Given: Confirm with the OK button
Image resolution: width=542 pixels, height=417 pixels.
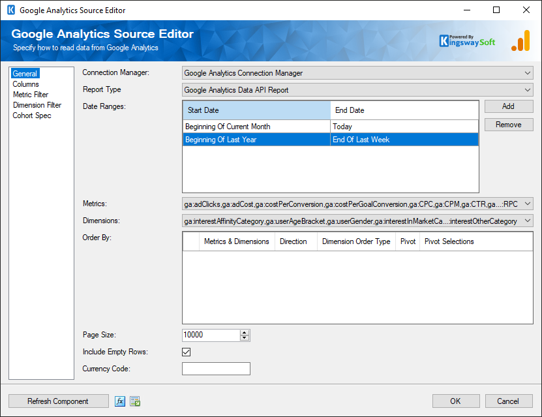Looking at the screenshot, I should [x=456, y=401].
